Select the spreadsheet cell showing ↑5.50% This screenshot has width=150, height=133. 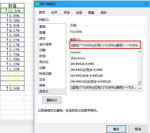click(x=13, y=25)
